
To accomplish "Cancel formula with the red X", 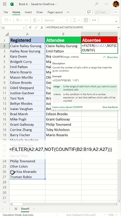I will pos(30,28).
